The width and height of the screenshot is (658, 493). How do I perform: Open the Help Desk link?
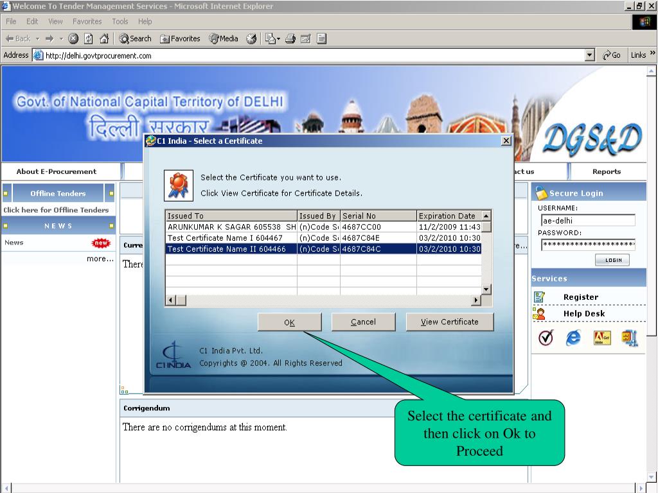tap(584, 313)
